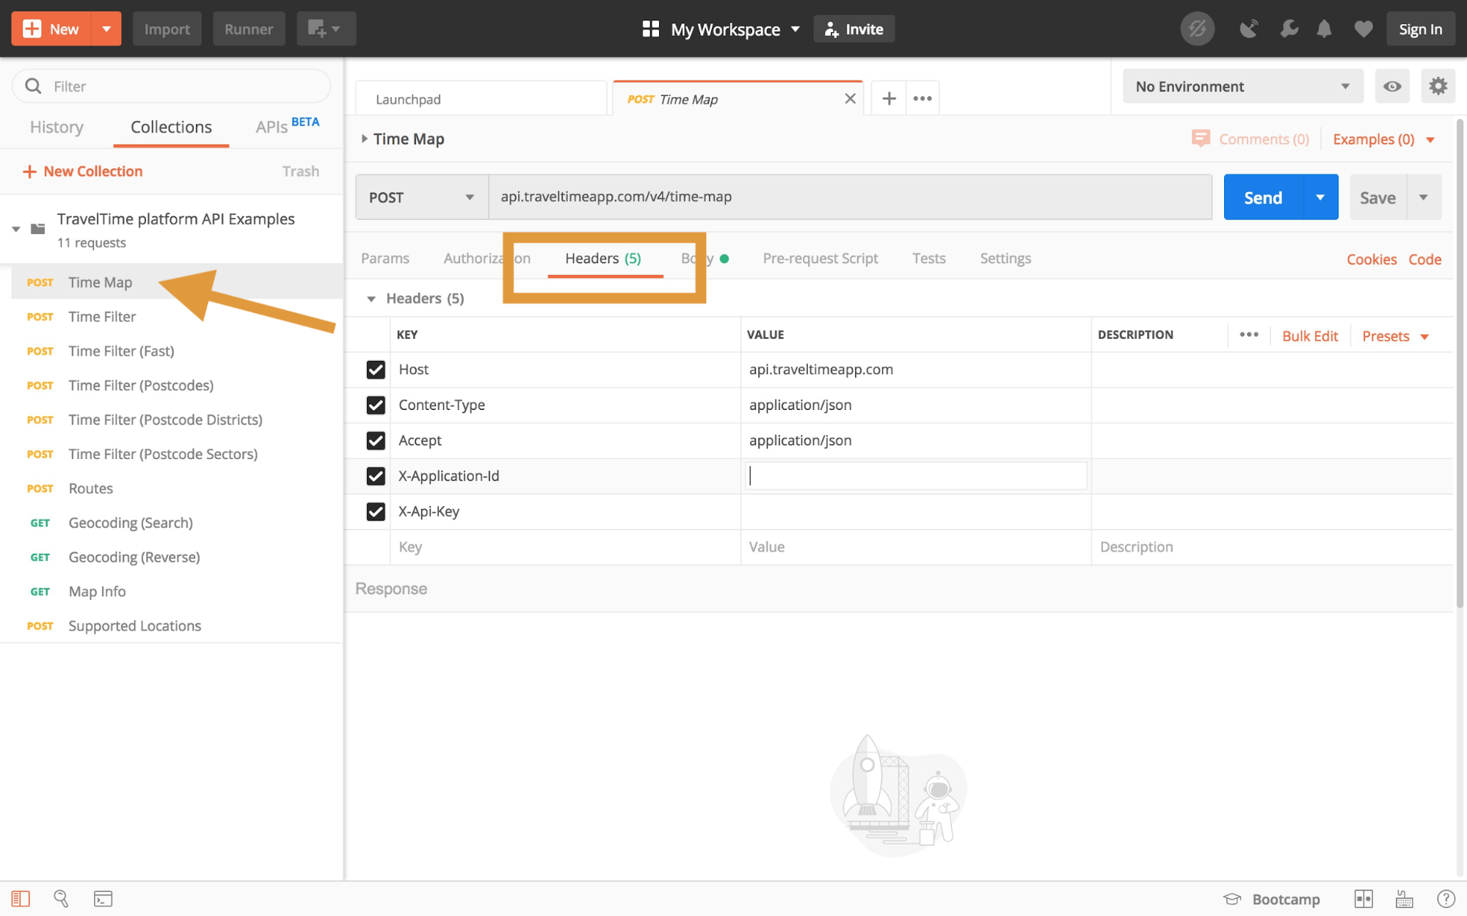The height and width of the screenshot is (916, 1467).
Task: Click the environment quick look eye icon
Action: tap(1391, 87)
